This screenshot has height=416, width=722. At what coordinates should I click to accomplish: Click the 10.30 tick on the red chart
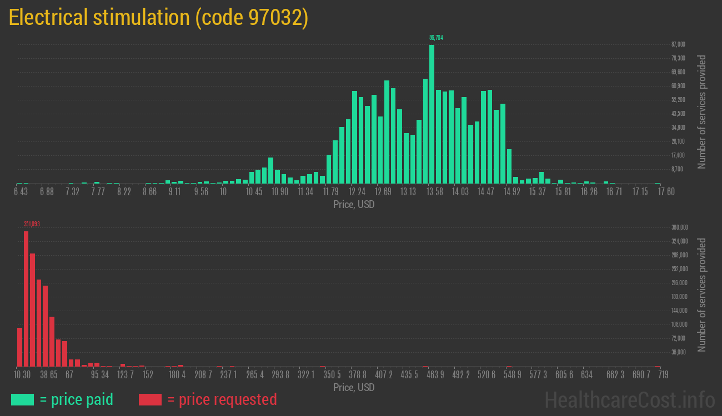[x=22, y=375]
